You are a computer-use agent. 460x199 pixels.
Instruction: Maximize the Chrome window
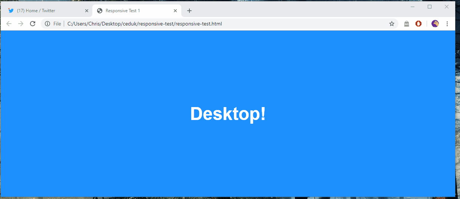(430, 7)
